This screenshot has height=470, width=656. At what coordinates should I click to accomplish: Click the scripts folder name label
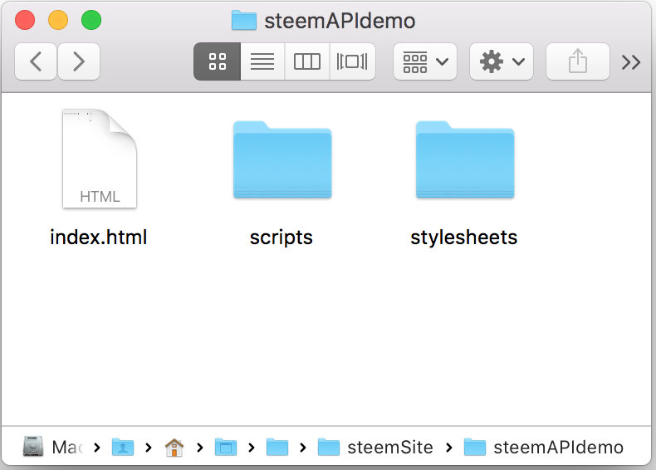click(x=281, y=237)
